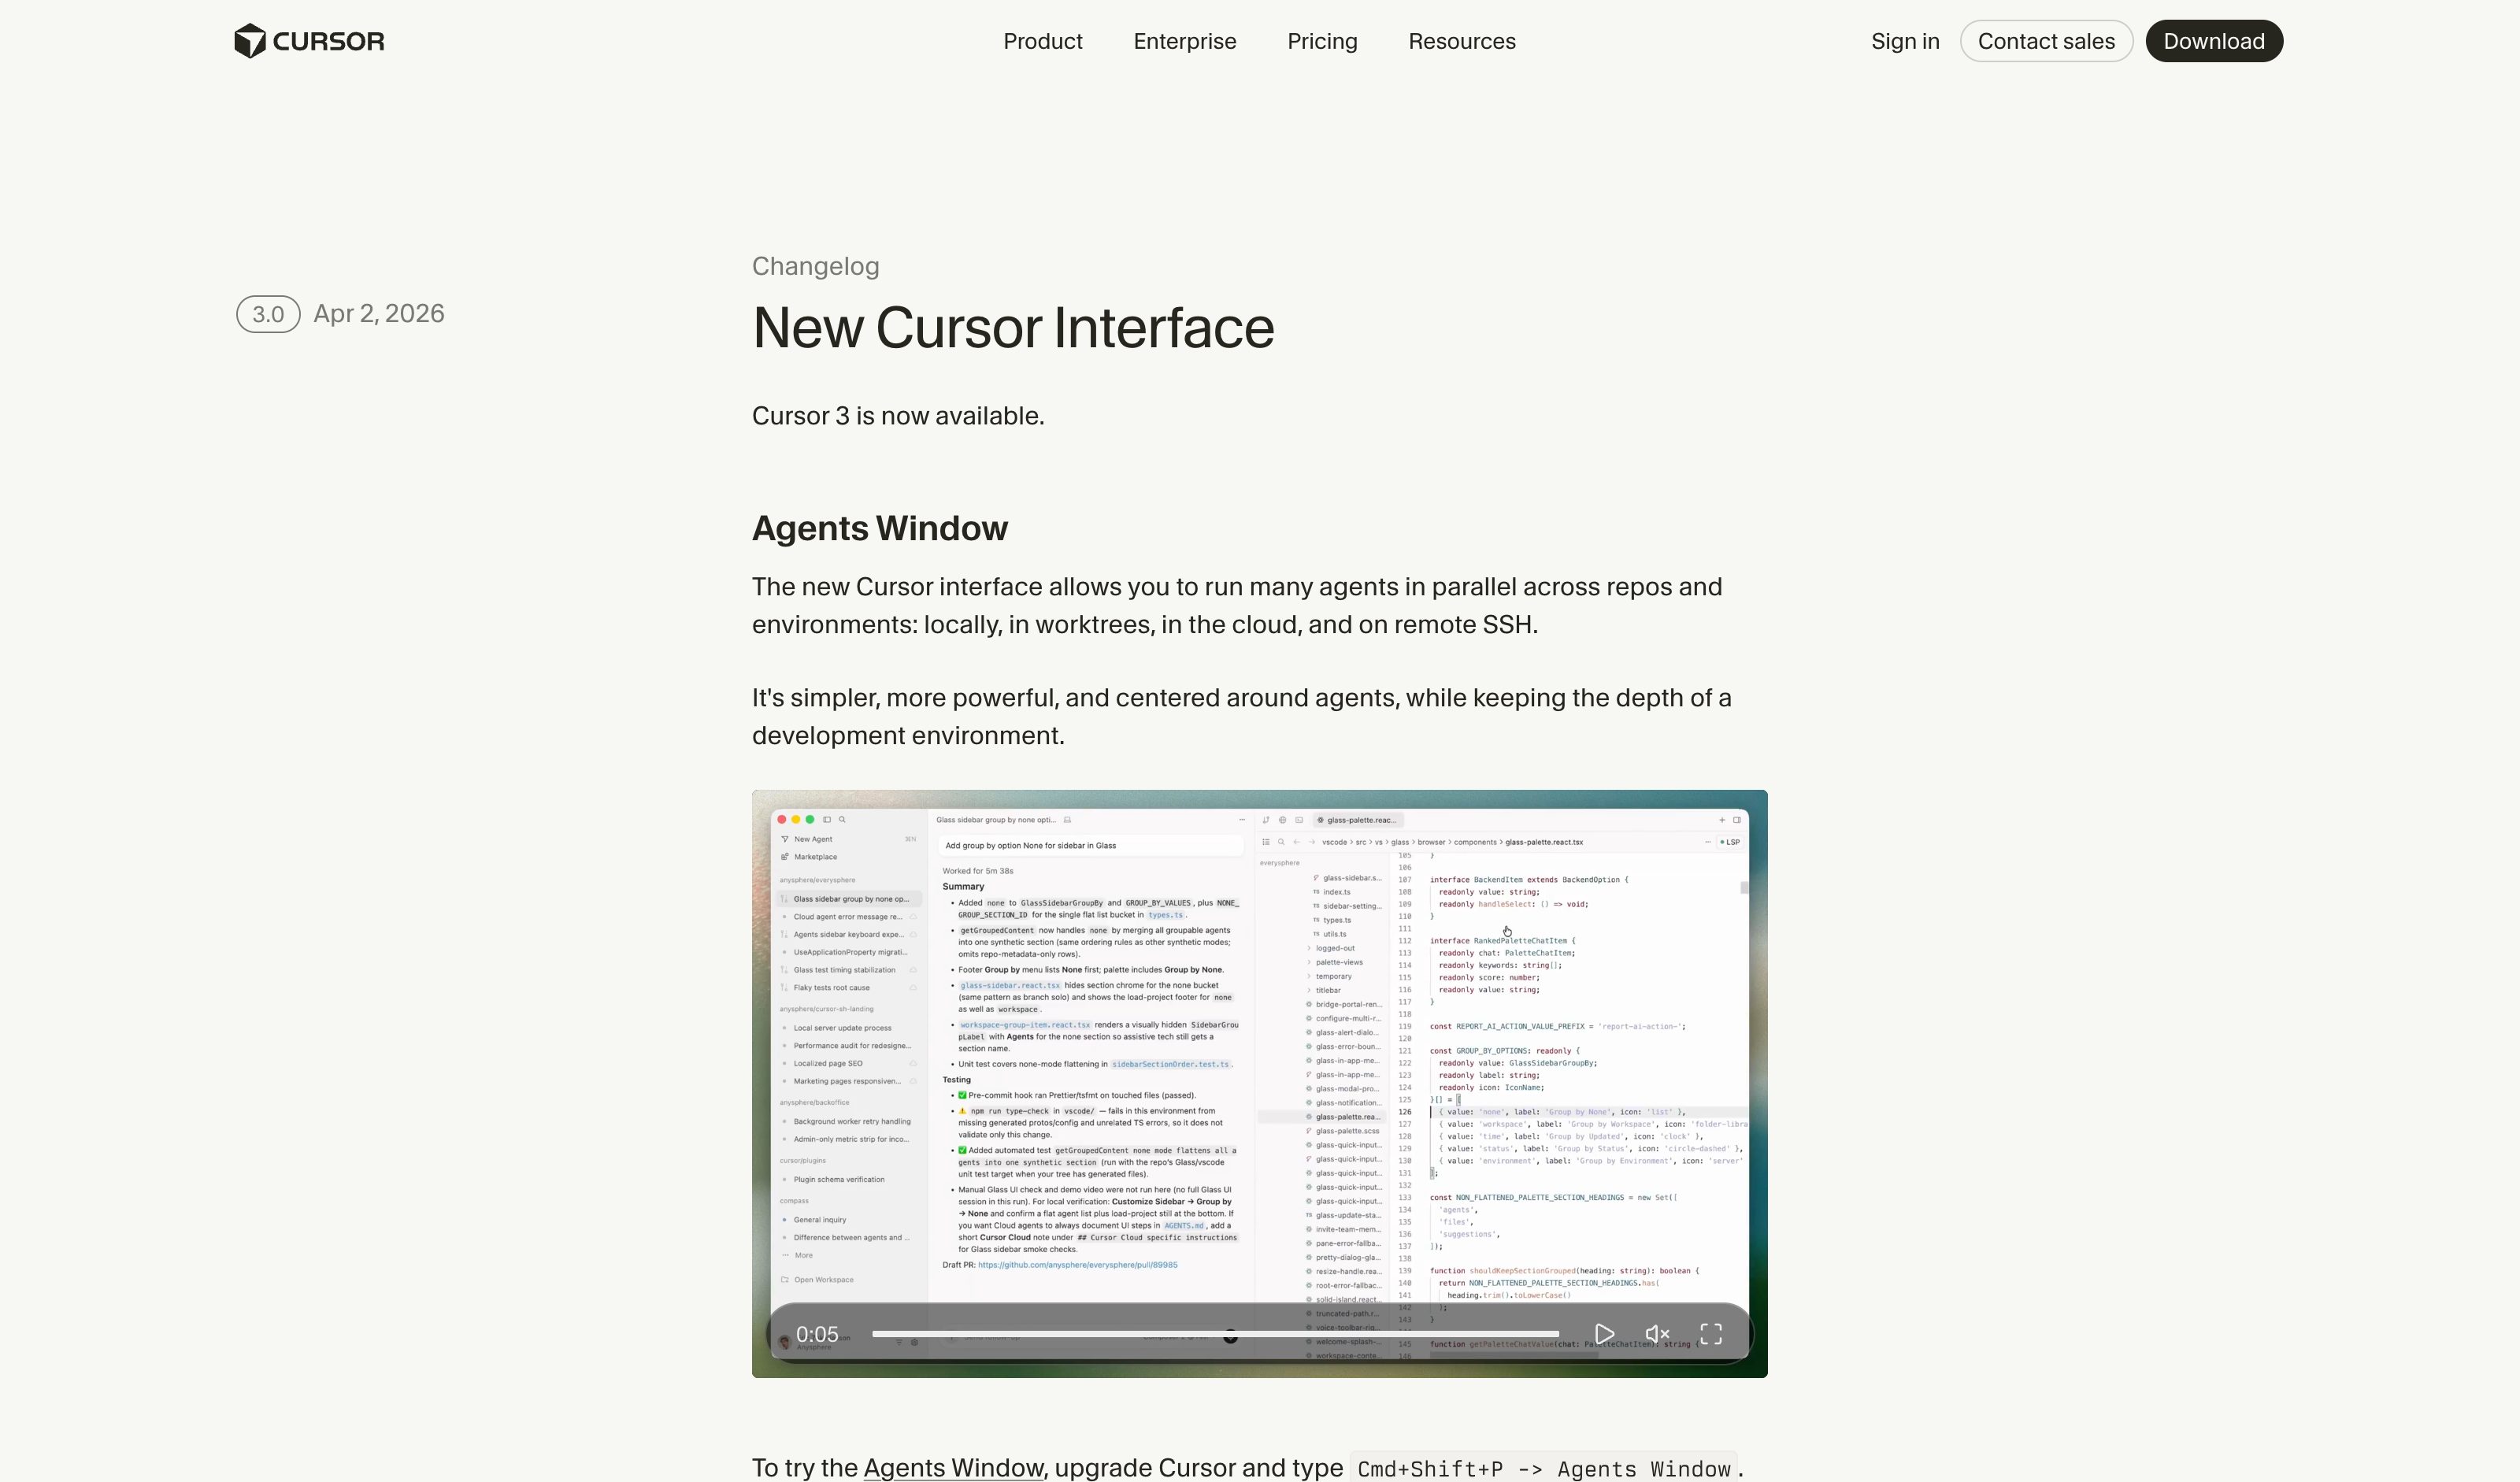Follow the underlined Agents Window link
The image size is (2520, 1482).
(953, 1468)
